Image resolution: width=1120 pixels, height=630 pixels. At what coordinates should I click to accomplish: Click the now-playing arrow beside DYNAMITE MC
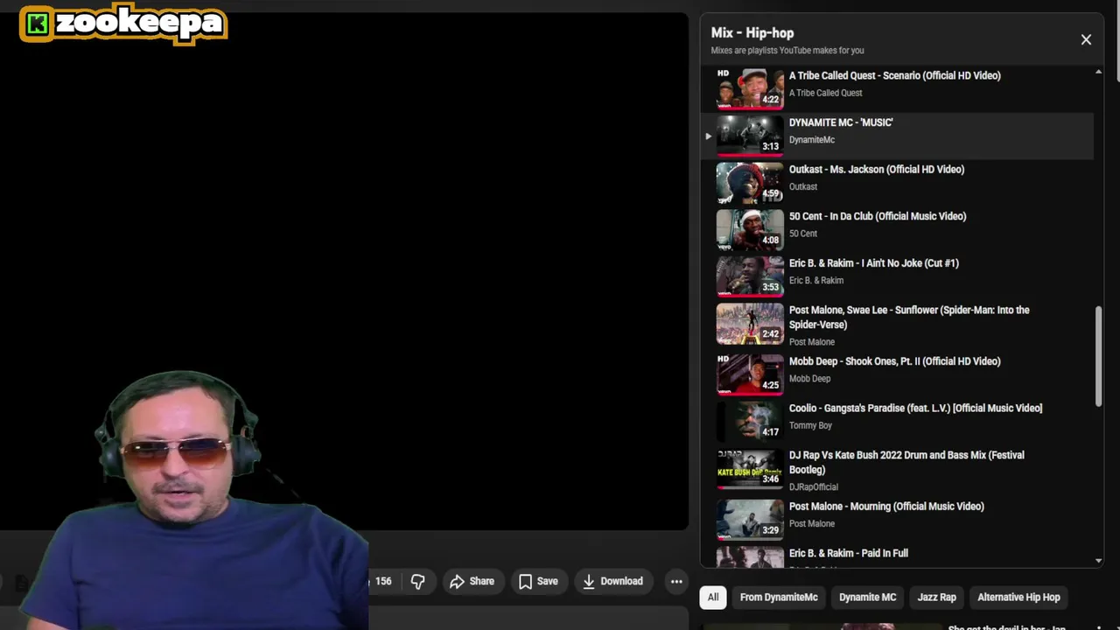pyautogui.click(x=708, y=136)
